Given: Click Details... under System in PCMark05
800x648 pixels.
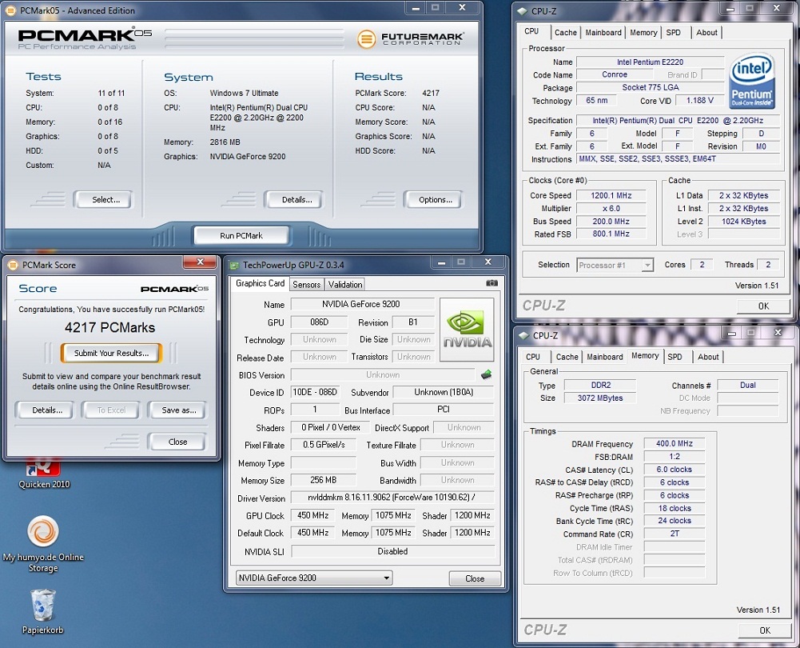Looking at the screenshot, I should (293, 200).
